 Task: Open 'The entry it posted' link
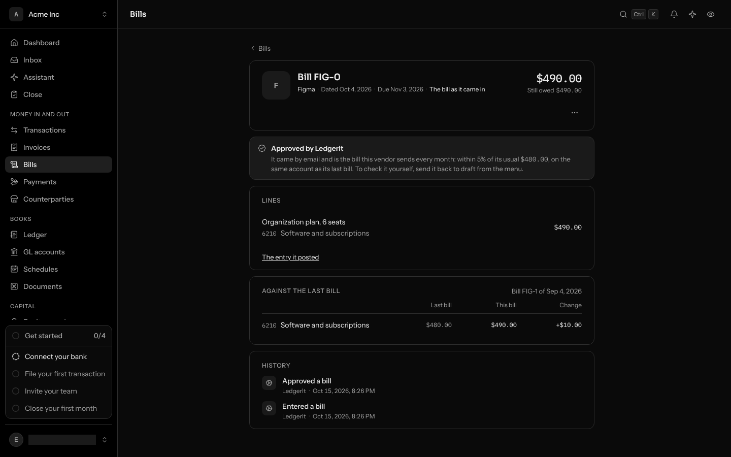tap(290, 257)
